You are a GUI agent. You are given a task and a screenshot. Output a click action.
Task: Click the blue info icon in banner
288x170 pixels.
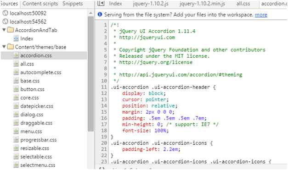click(100, 14)
